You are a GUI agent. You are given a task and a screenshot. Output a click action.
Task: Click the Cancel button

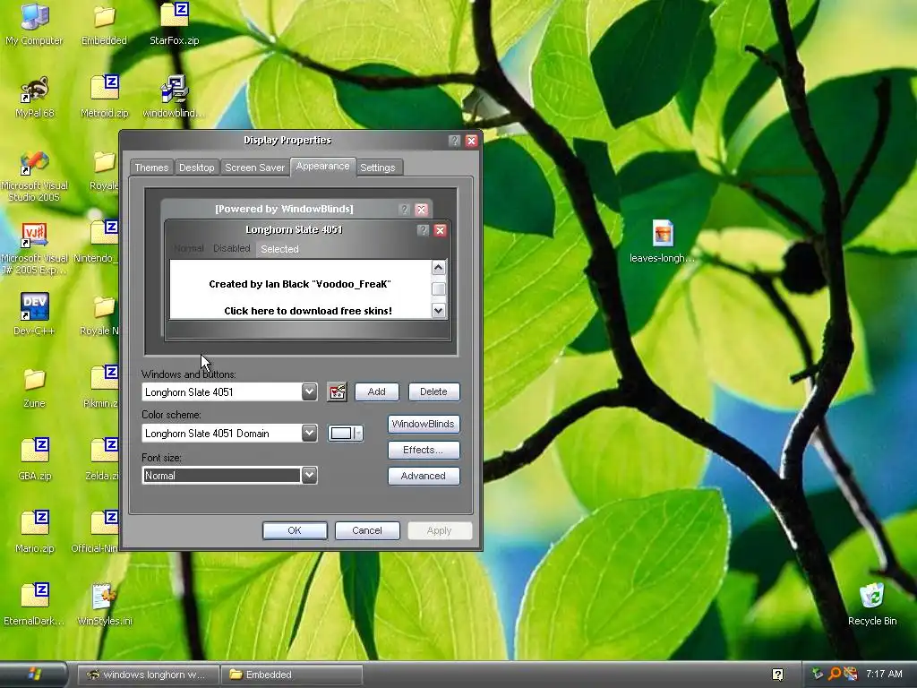pos(367,530)
